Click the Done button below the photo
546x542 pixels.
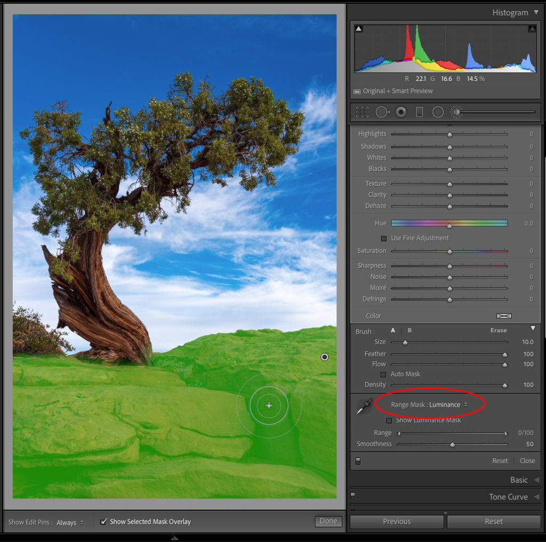[328, 521]
